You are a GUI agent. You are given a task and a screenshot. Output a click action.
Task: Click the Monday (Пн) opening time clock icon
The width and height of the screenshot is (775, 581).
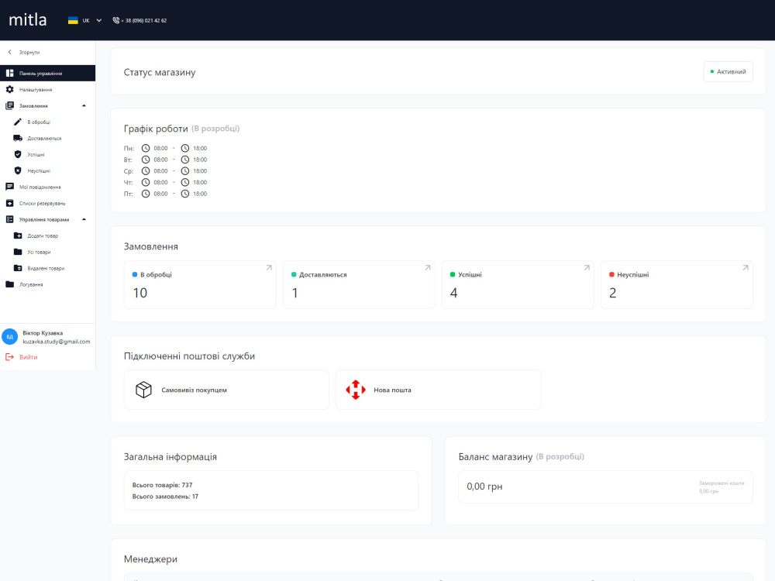[146, 148]
